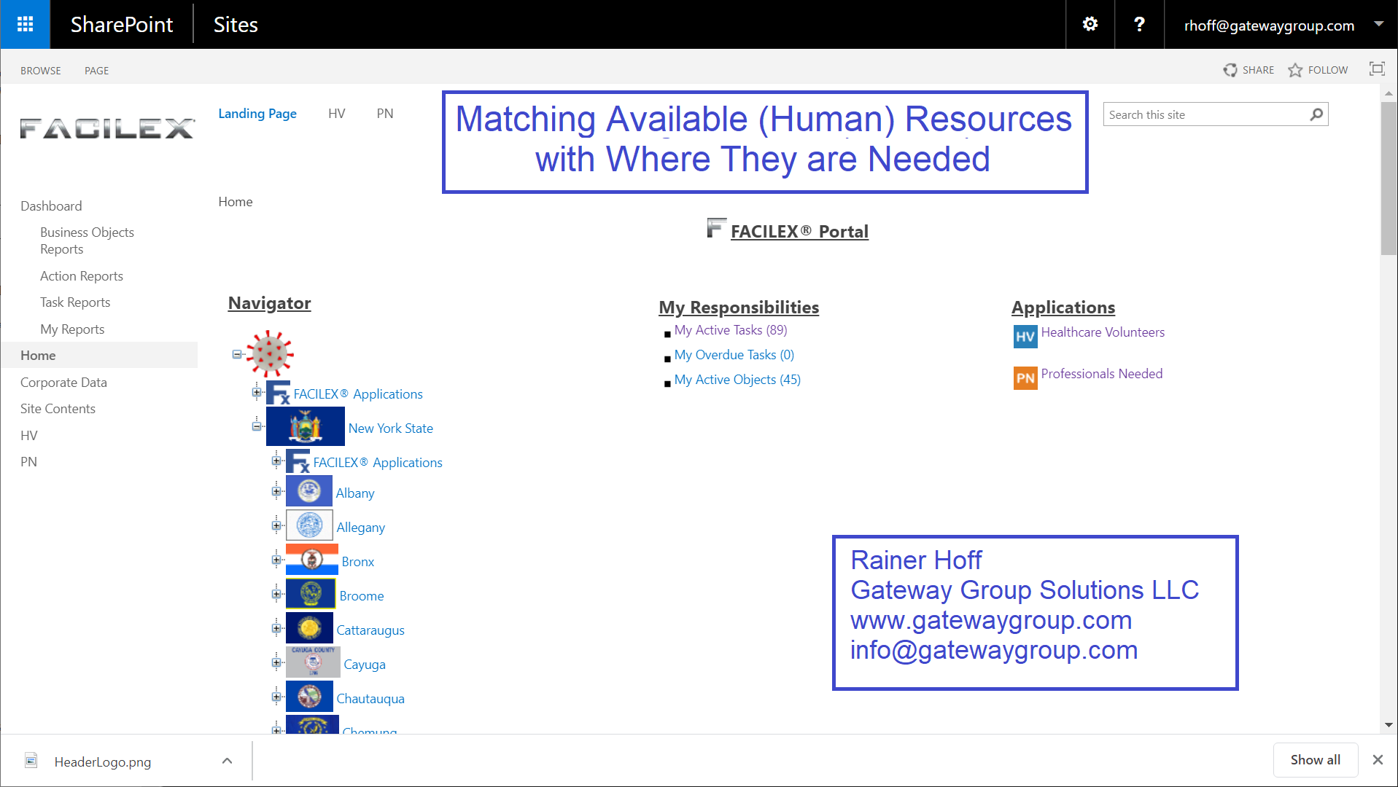
Task: Click the vertical scrollbar thumb
Action: [x=1389, y=178]
